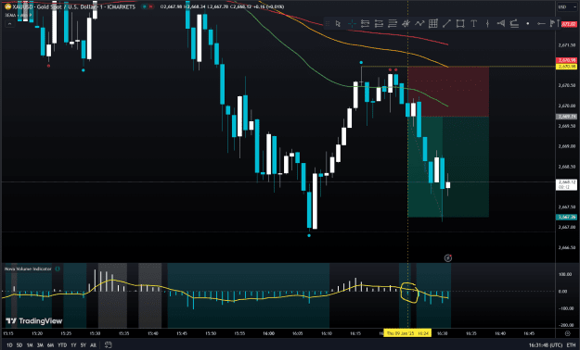Image resolution: width=580 pixels, height=350 pixels.
Task: Click the teal target price label on axis
Action: tap(566, 217)
